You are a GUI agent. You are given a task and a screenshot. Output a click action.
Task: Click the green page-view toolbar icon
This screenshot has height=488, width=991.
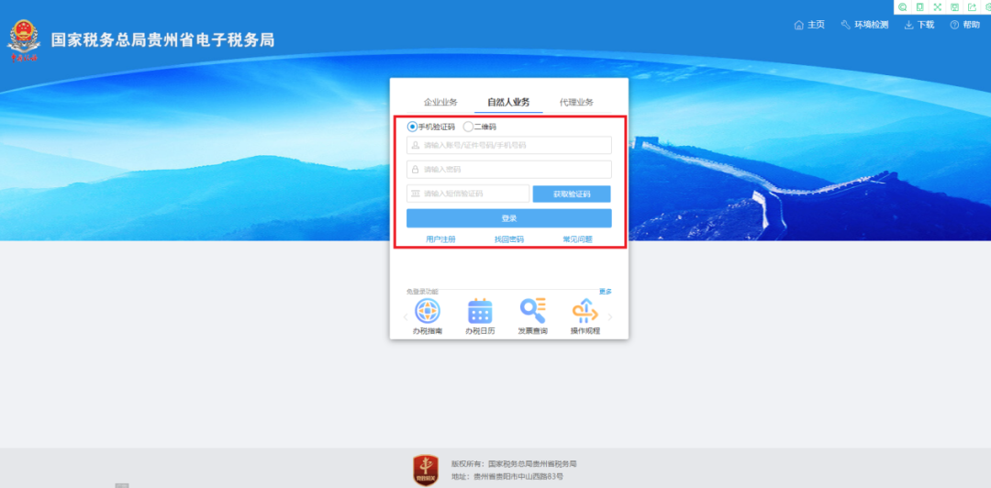pos(920,7)
